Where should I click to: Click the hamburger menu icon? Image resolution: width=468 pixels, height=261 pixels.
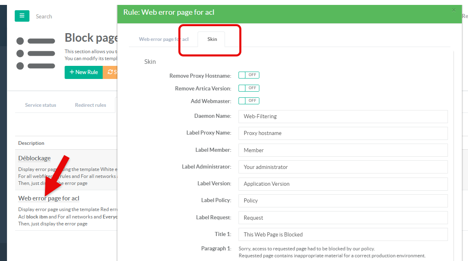[22, 16]
